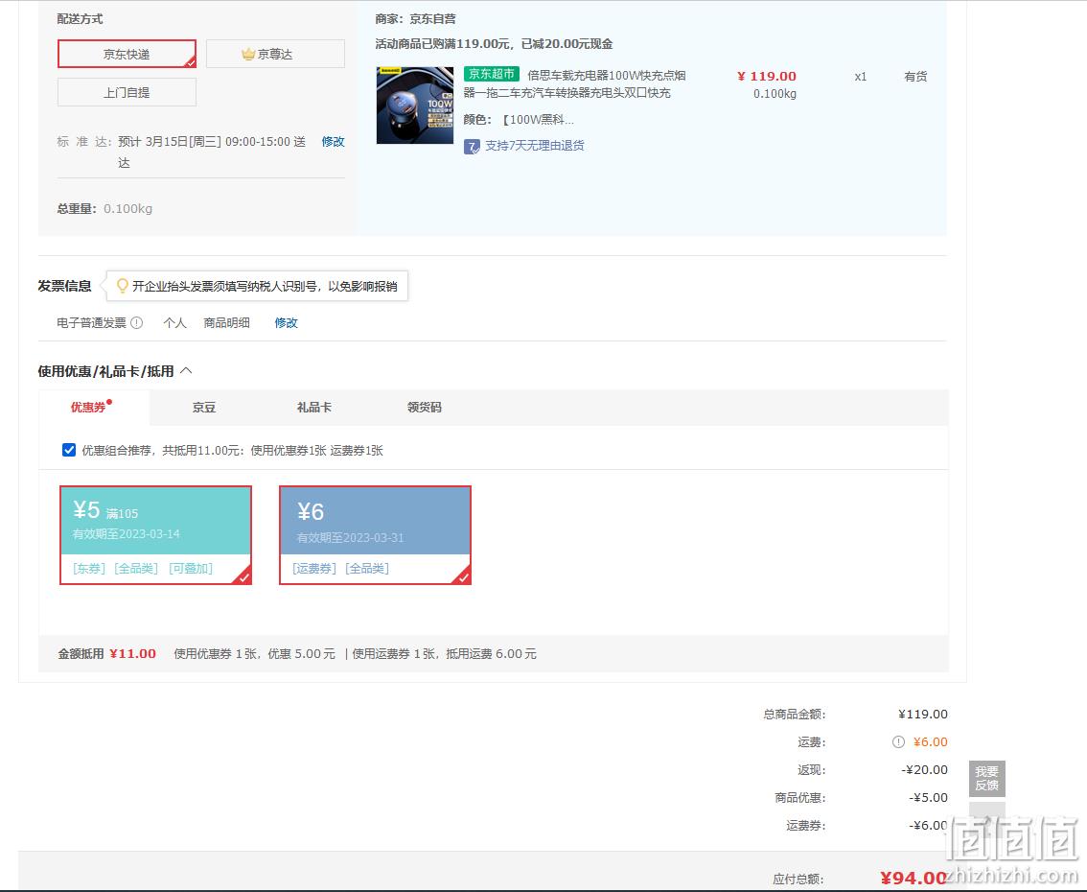Click the ¥119.00 product price
This screenshot has width=1087, height=892.
pos(767,77)
